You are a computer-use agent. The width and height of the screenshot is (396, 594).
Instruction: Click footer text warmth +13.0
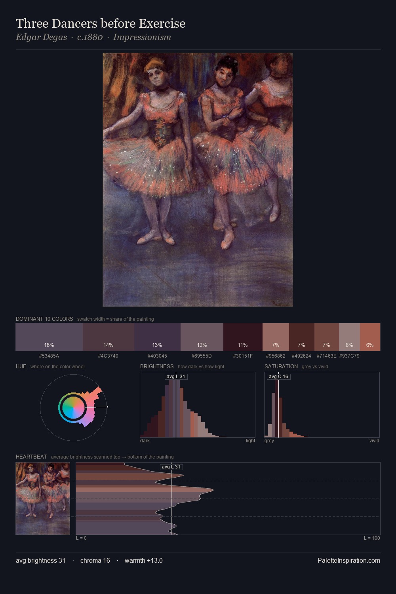(144, 560)
